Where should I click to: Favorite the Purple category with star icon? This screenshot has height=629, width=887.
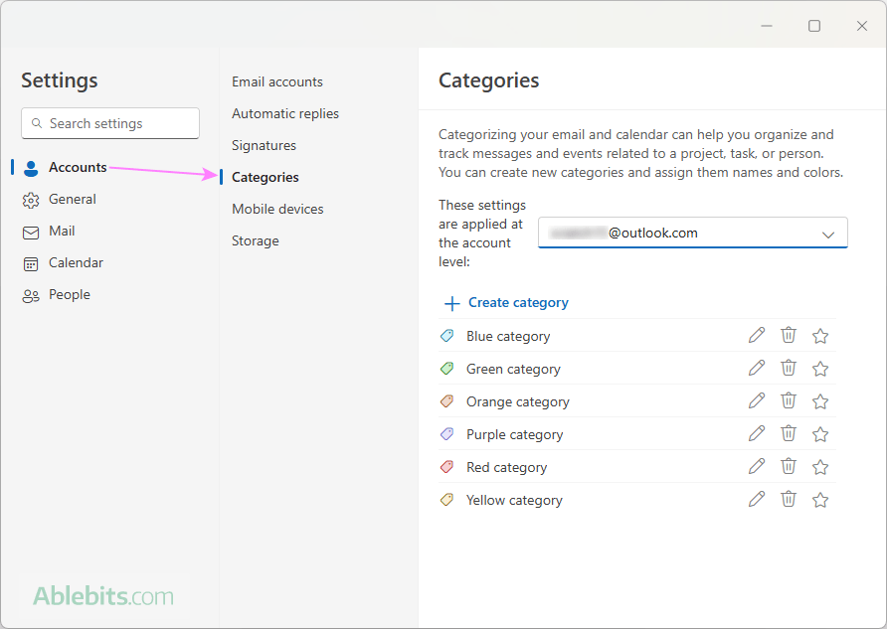(820, 434)
